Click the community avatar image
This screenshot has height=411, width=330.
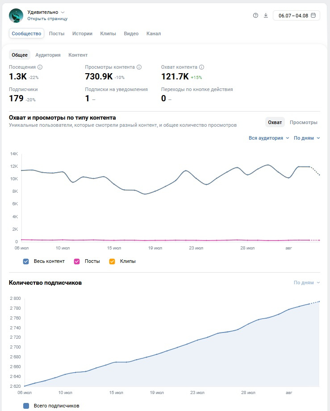pos(16,16)
